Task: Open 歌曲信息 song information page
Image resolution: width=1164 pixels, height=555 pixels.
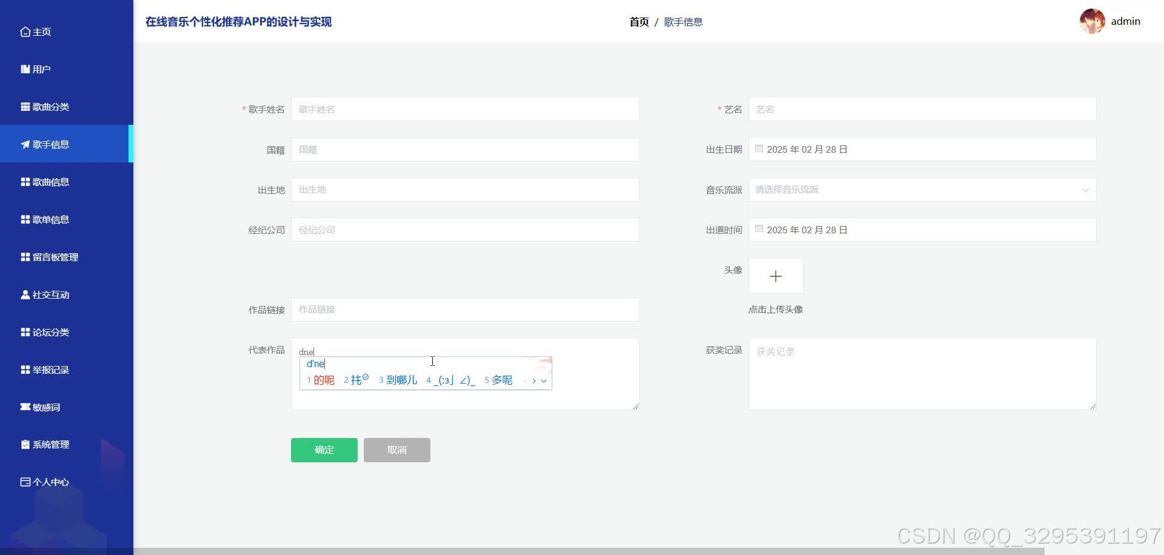Action: [x=25, y=182]
